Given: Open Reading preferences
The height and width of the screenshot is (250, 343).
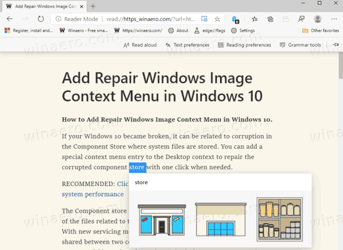Looking at the screenshot, I should (x=245, y=45).
